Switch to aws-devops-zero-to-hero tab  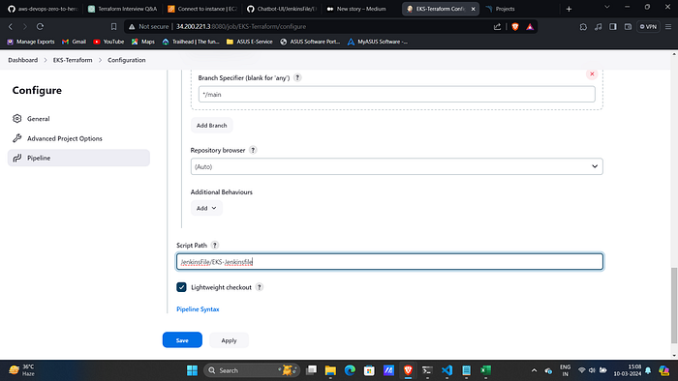(42, 9)
